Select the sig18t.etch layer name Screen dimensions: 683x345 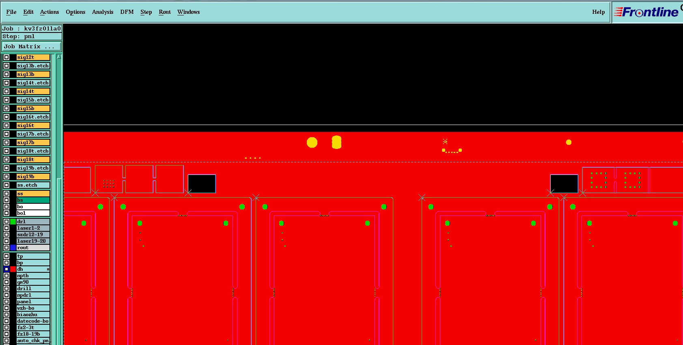[x=33, y=151]
